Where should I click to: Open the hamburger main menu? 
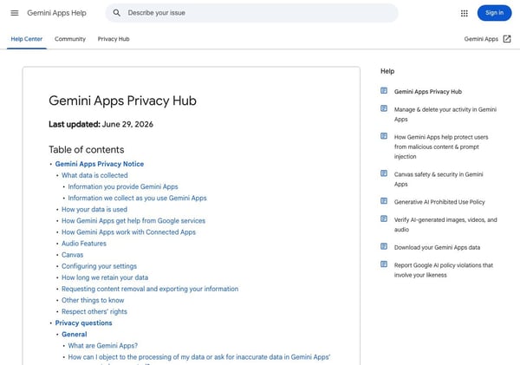coord(15,13)
